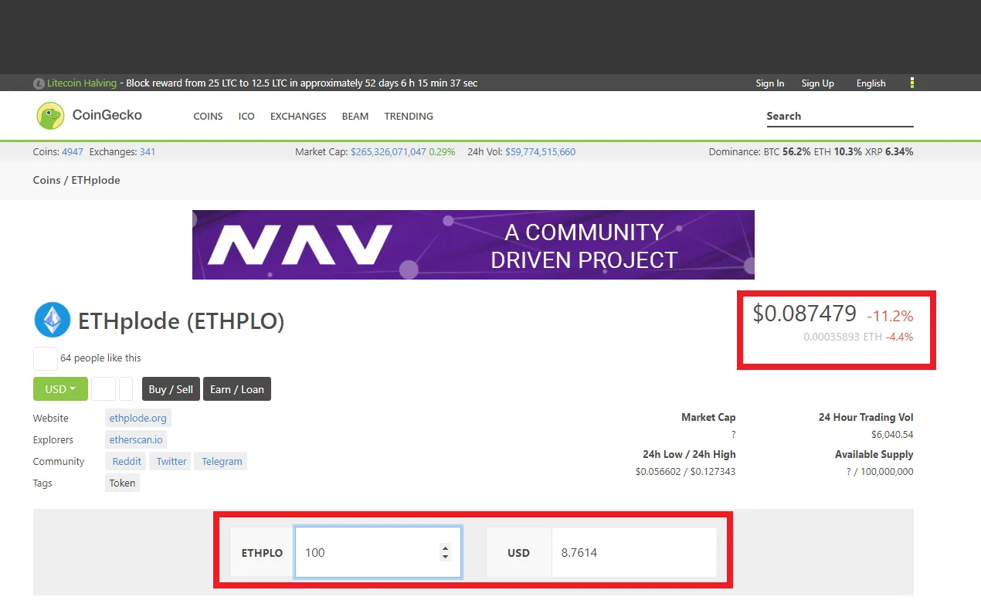
Task: Click the Earn / Loan button
Action: click(x=237, y=389)
